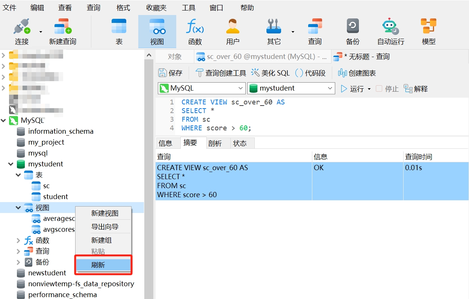Select the student table in tree
Viewport: 469px width, 299px height.
click(x=55, y=197)
